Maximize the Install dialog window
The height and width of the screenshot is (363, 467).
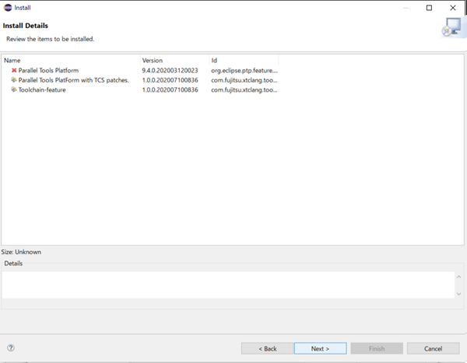tap(429, 8)
